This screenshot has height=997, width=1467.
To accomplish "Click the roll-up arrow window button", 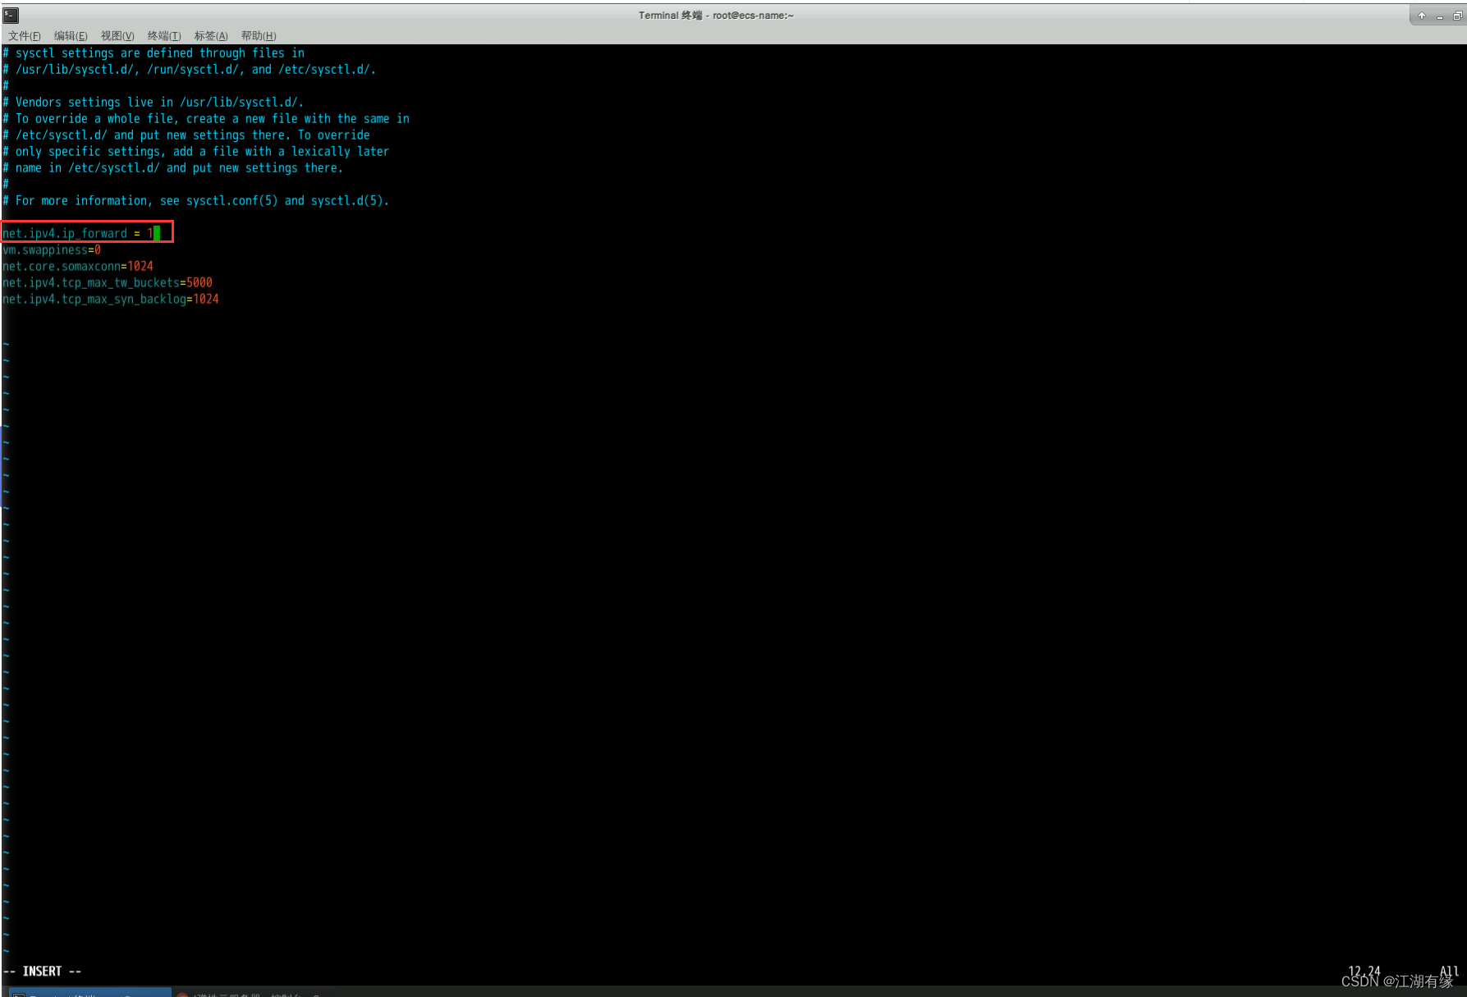I will click(1422, 16).
